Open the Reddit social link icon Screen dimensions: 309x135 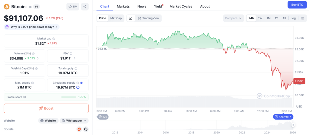click(x=79, y=129)
